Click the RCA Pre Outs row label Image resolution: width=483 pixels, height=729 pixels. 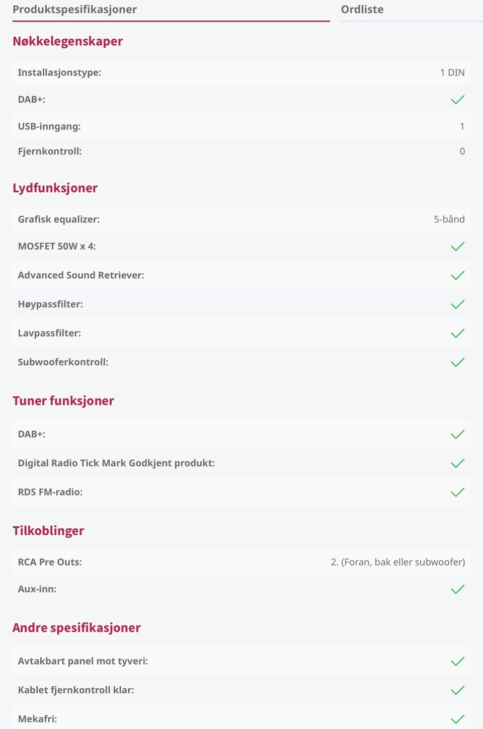point(50,562)
